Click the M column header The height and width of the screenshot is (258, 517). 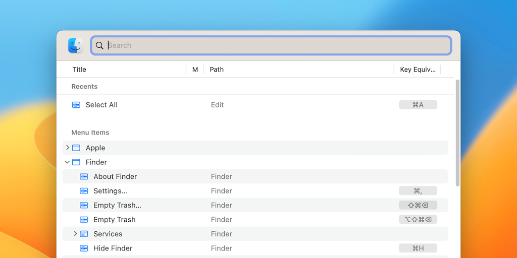195,70
